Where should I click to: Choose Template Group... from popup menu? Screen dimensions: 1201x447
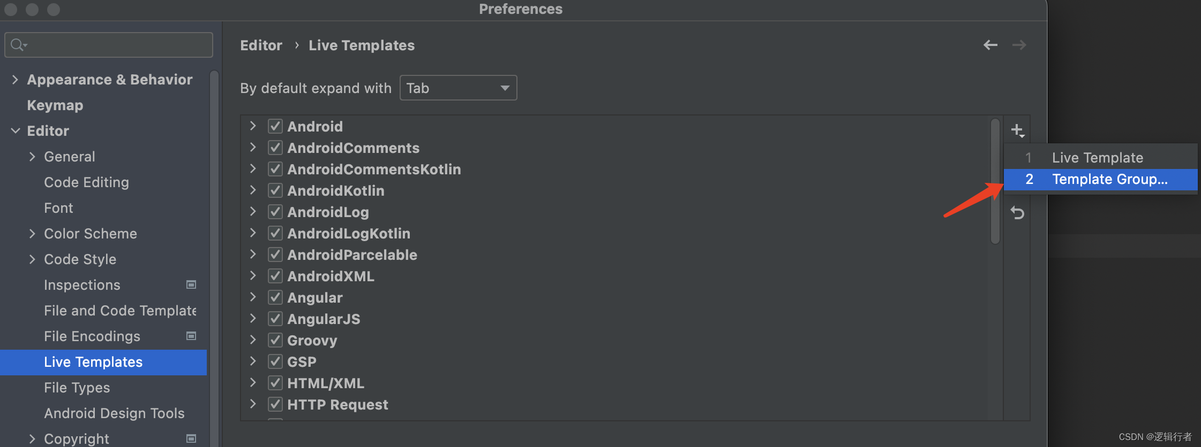1101,180
